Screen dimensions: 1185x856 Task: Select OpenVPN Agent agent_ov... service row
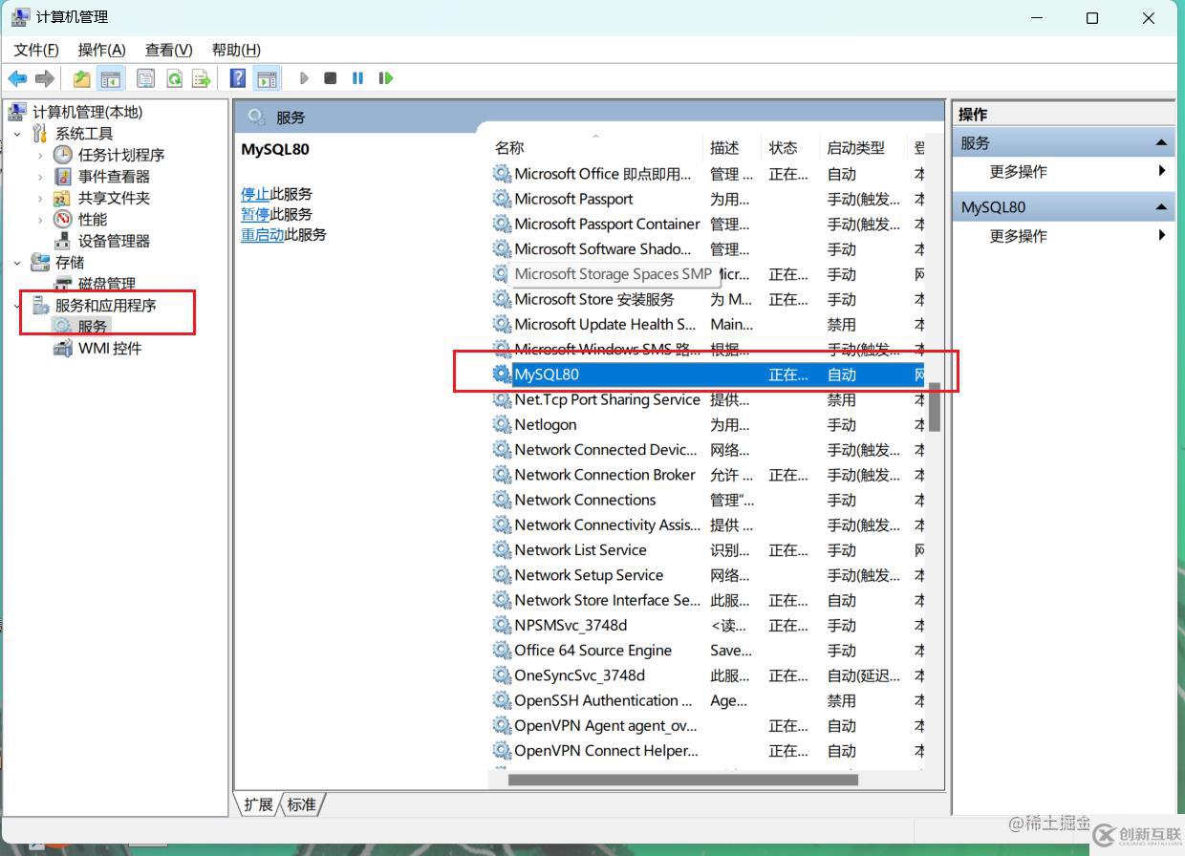[707, 725]
